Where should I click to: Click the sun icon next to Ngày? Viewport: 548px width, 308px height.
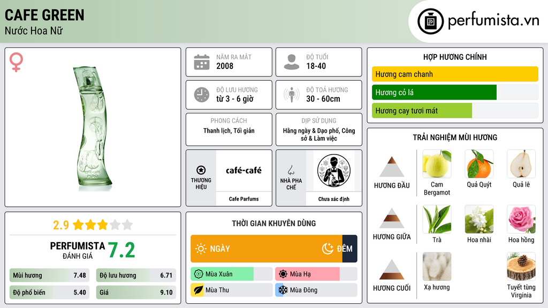tap(201, 249)
